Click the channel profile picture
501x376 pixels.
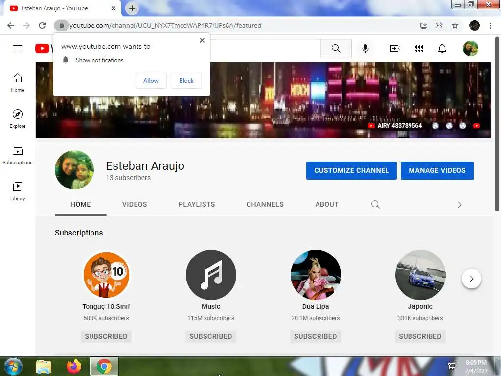point(74,170)
